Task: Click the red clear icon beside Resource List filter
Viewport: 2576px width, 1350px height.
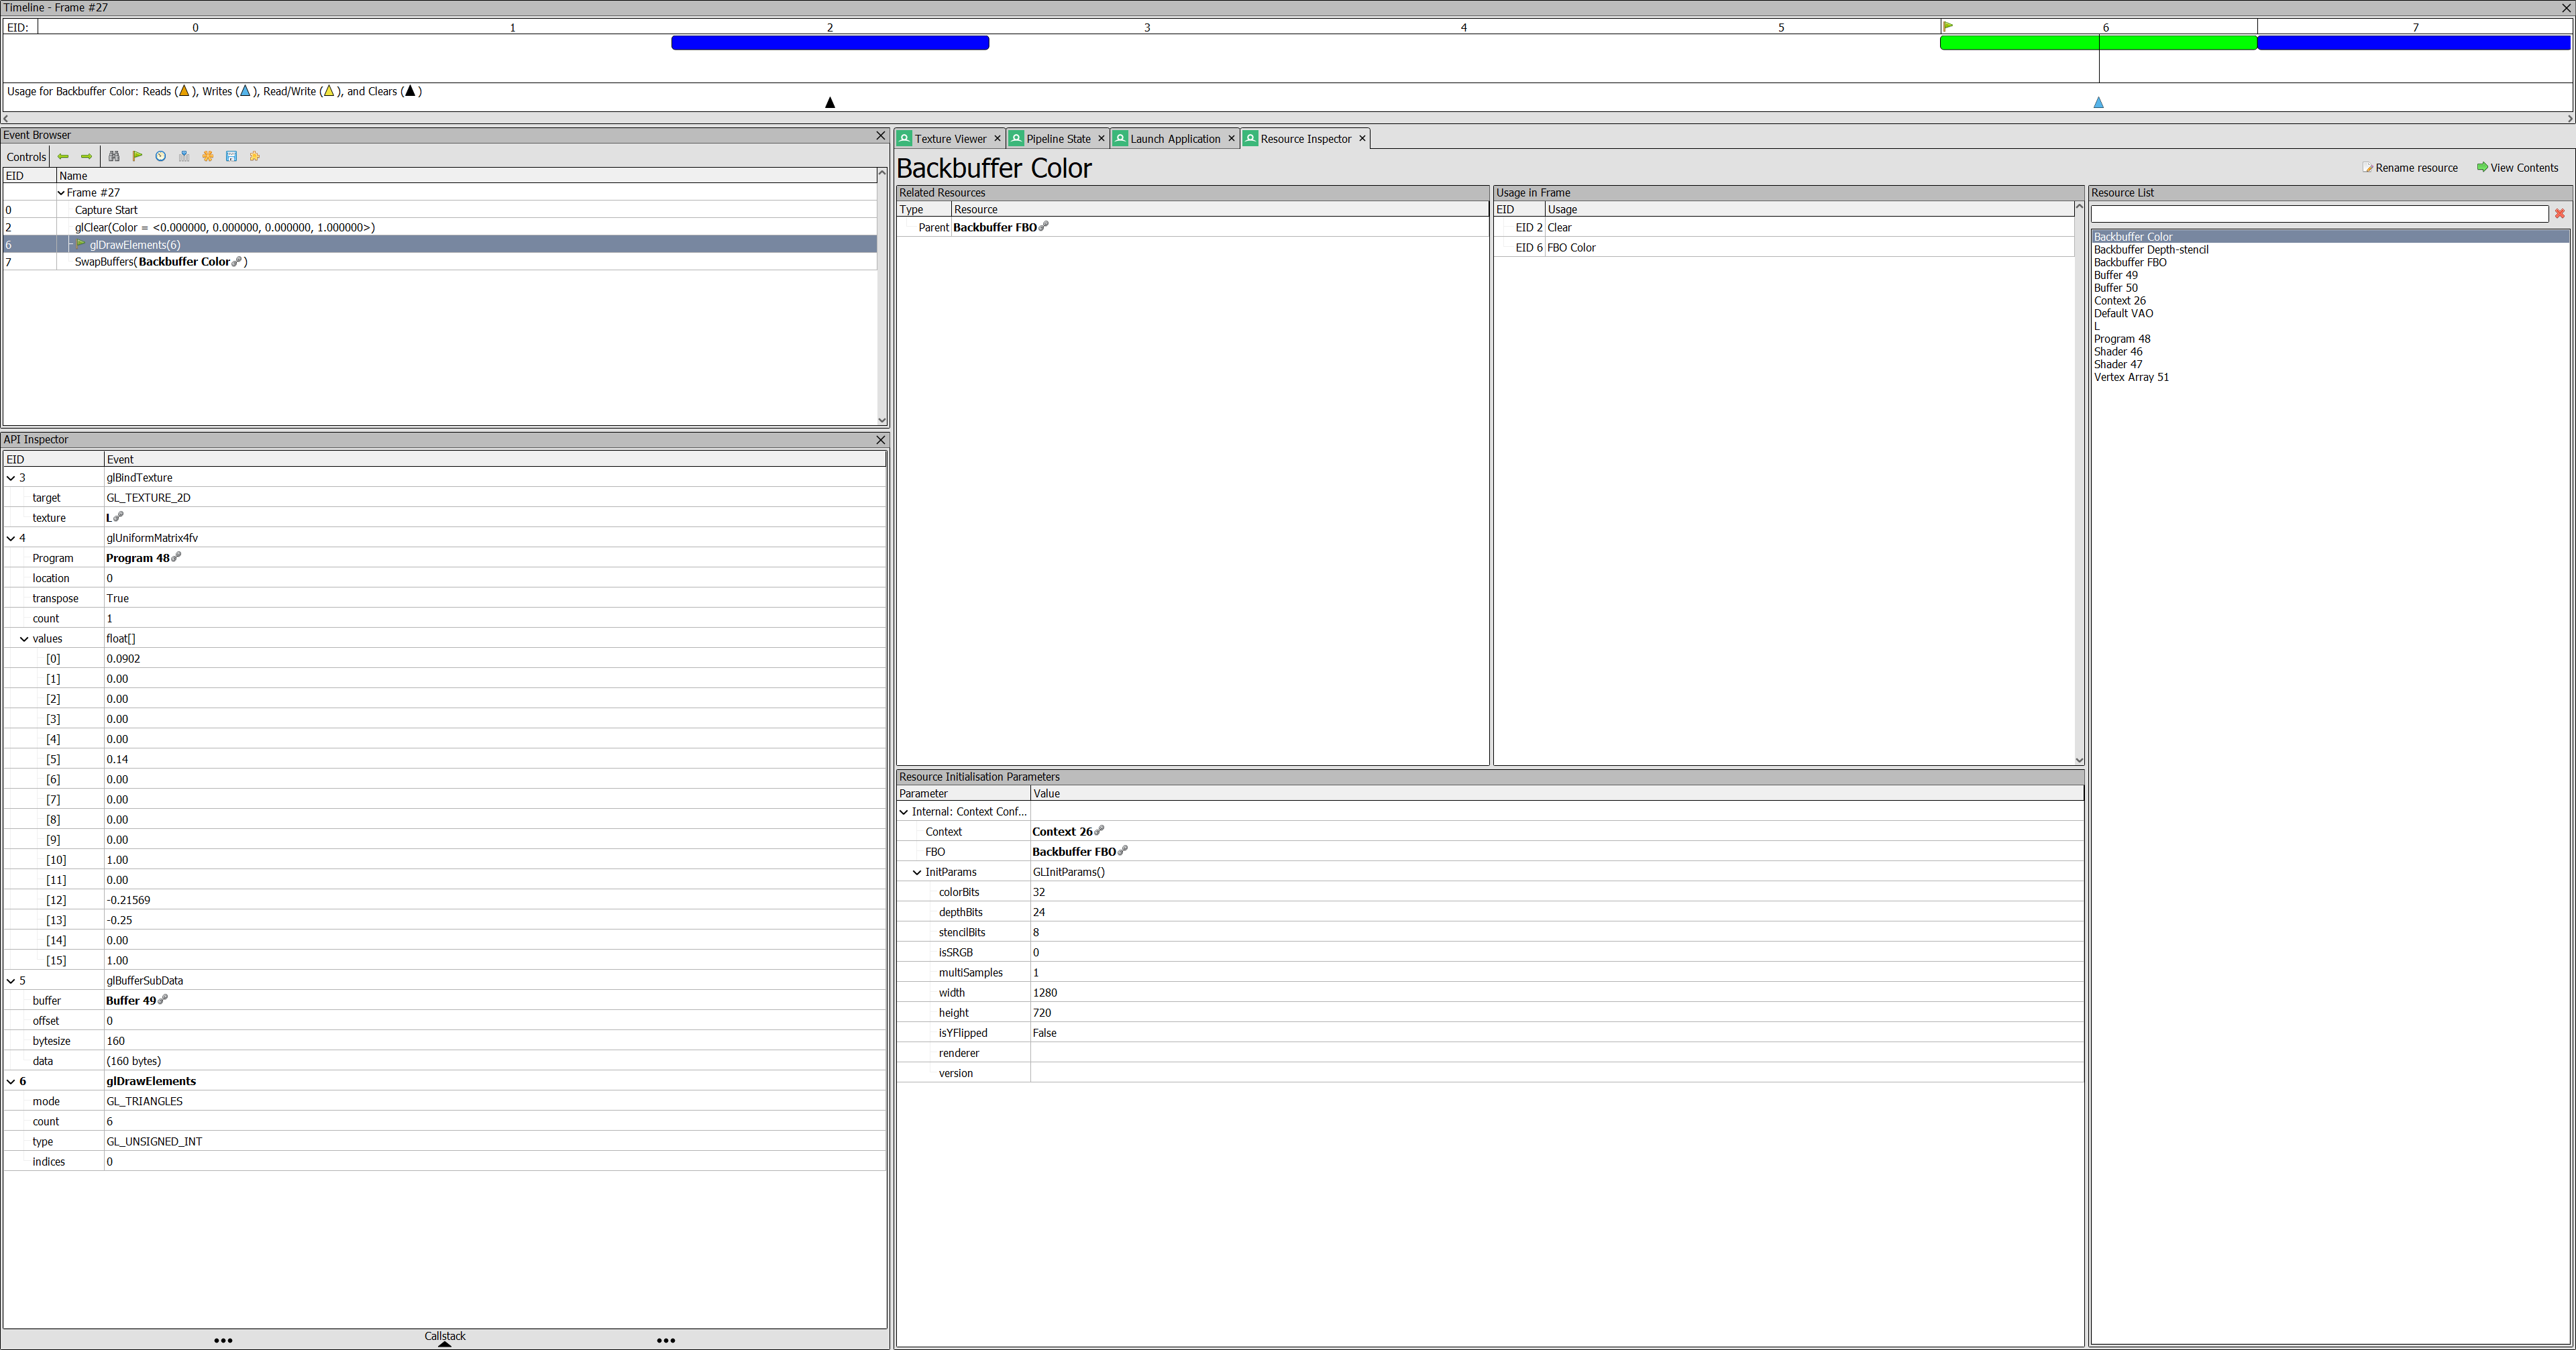Action: click(x=2560, y=213)
